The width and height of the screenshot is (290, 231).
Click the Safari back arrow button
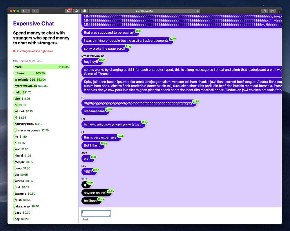[23, 11]
